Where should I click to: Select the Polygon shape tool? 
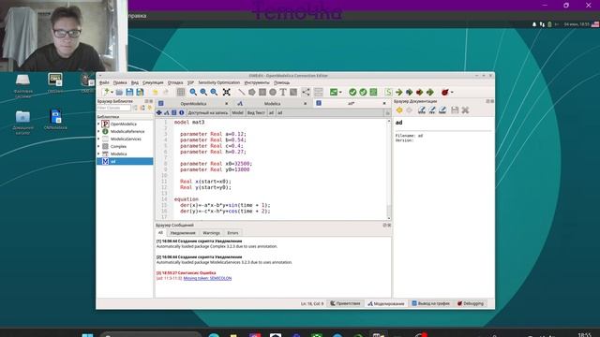pyautogui.click(x=252, y=92)
